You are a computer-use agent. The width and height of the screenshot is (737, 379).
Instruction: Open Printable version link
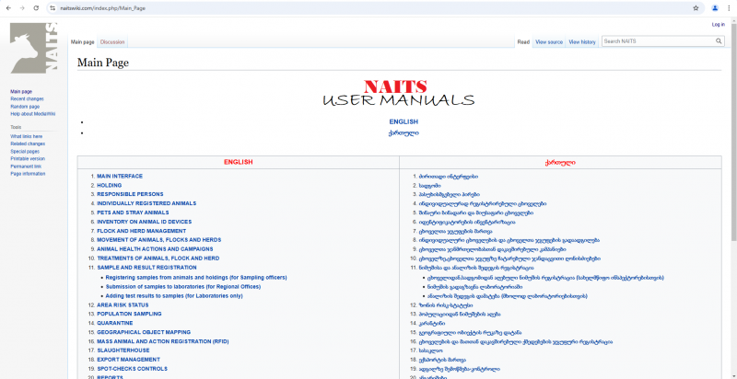(28, 159)
